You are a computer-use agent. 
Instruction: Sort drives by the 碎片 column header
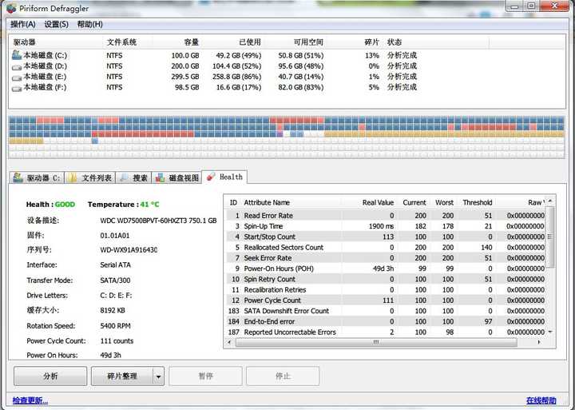point(371,42)
